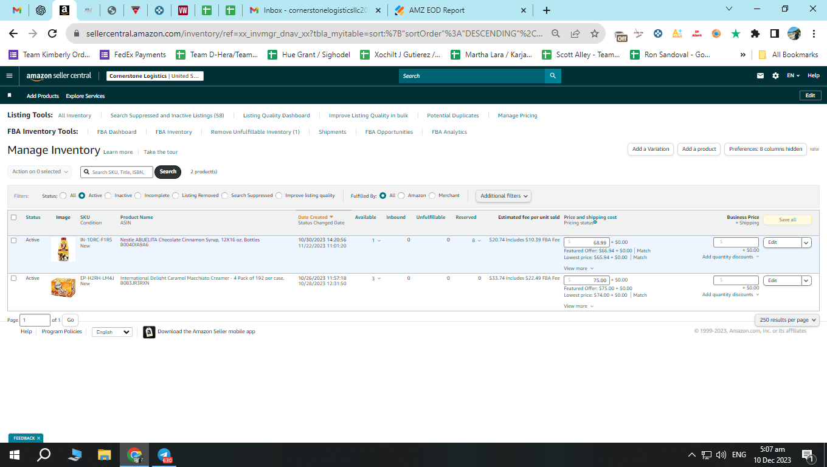
Task: Tick the select-all checkbox in table header
Action: click(14, 218)
